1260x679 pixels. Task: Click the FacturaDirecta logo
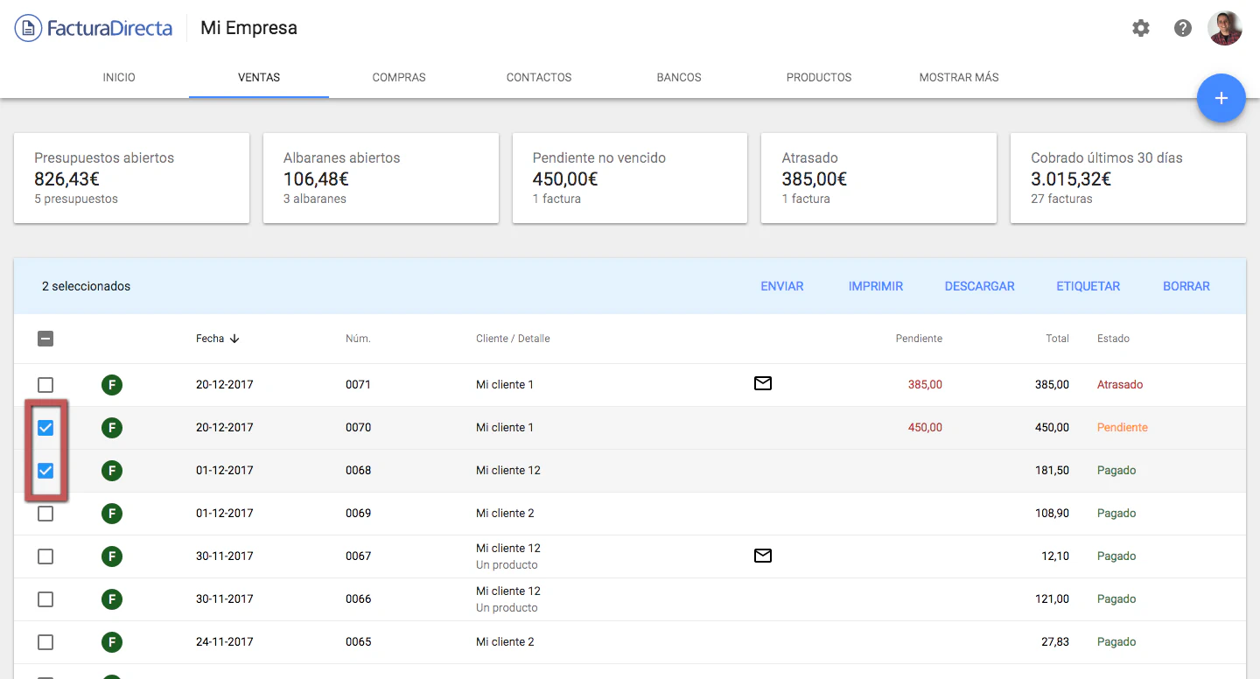click(94, 28)
